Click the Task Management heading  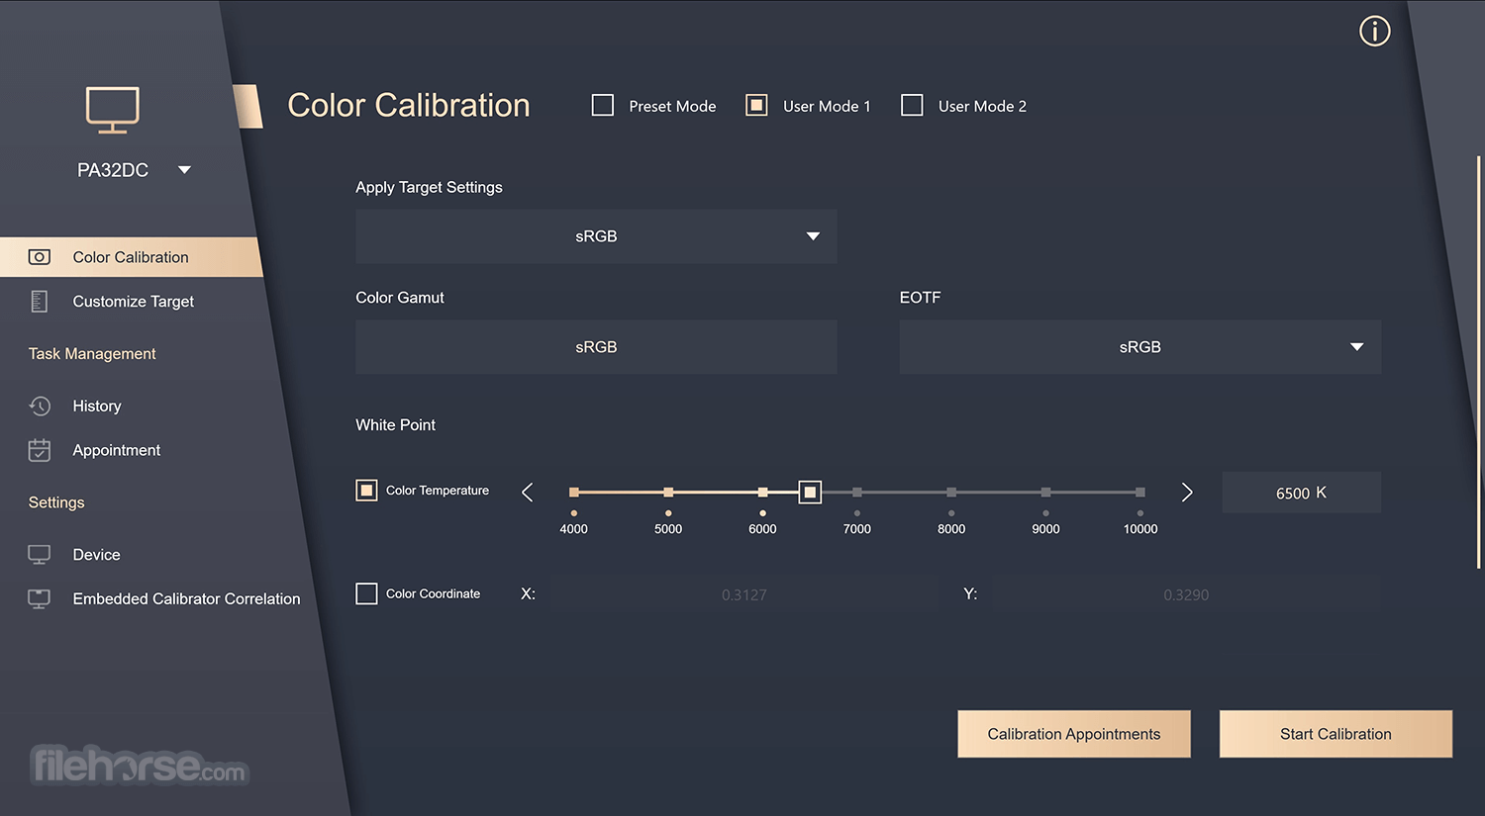tap(92, 354)
